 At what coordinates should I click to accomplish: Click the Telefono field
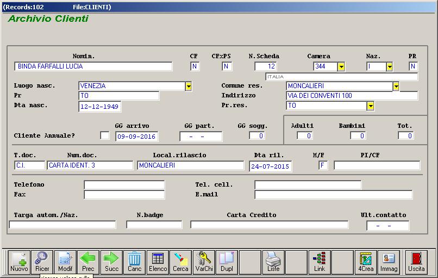124,185
